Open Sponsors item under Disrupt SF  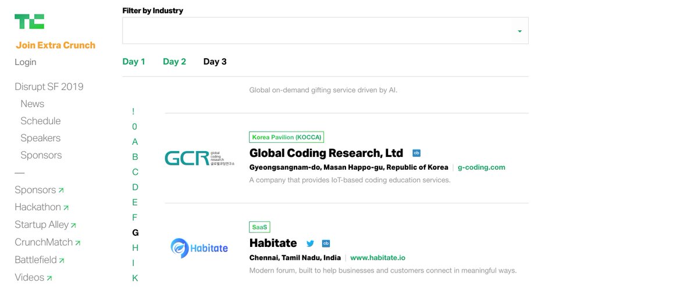tap(41, 155)
